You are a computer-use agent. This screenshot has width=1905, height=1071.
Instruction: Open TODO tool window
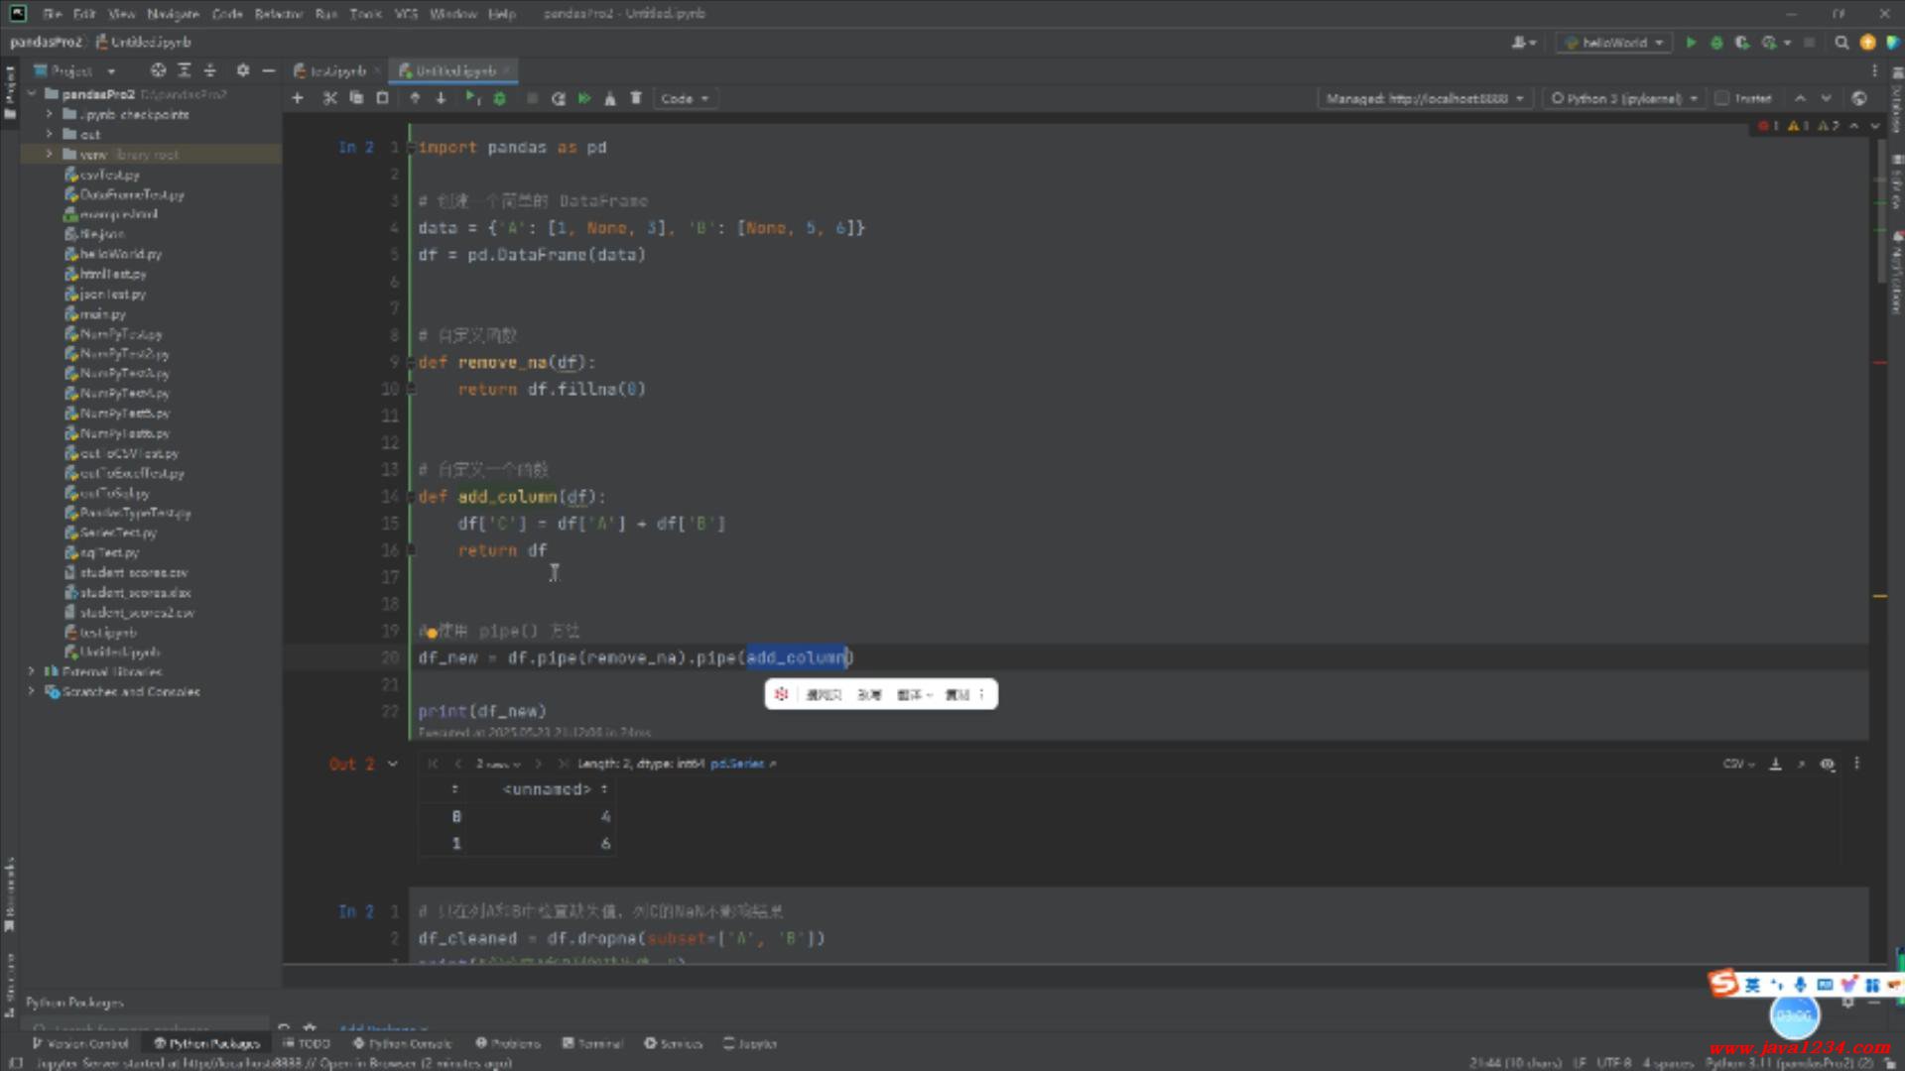point(307,1043)
